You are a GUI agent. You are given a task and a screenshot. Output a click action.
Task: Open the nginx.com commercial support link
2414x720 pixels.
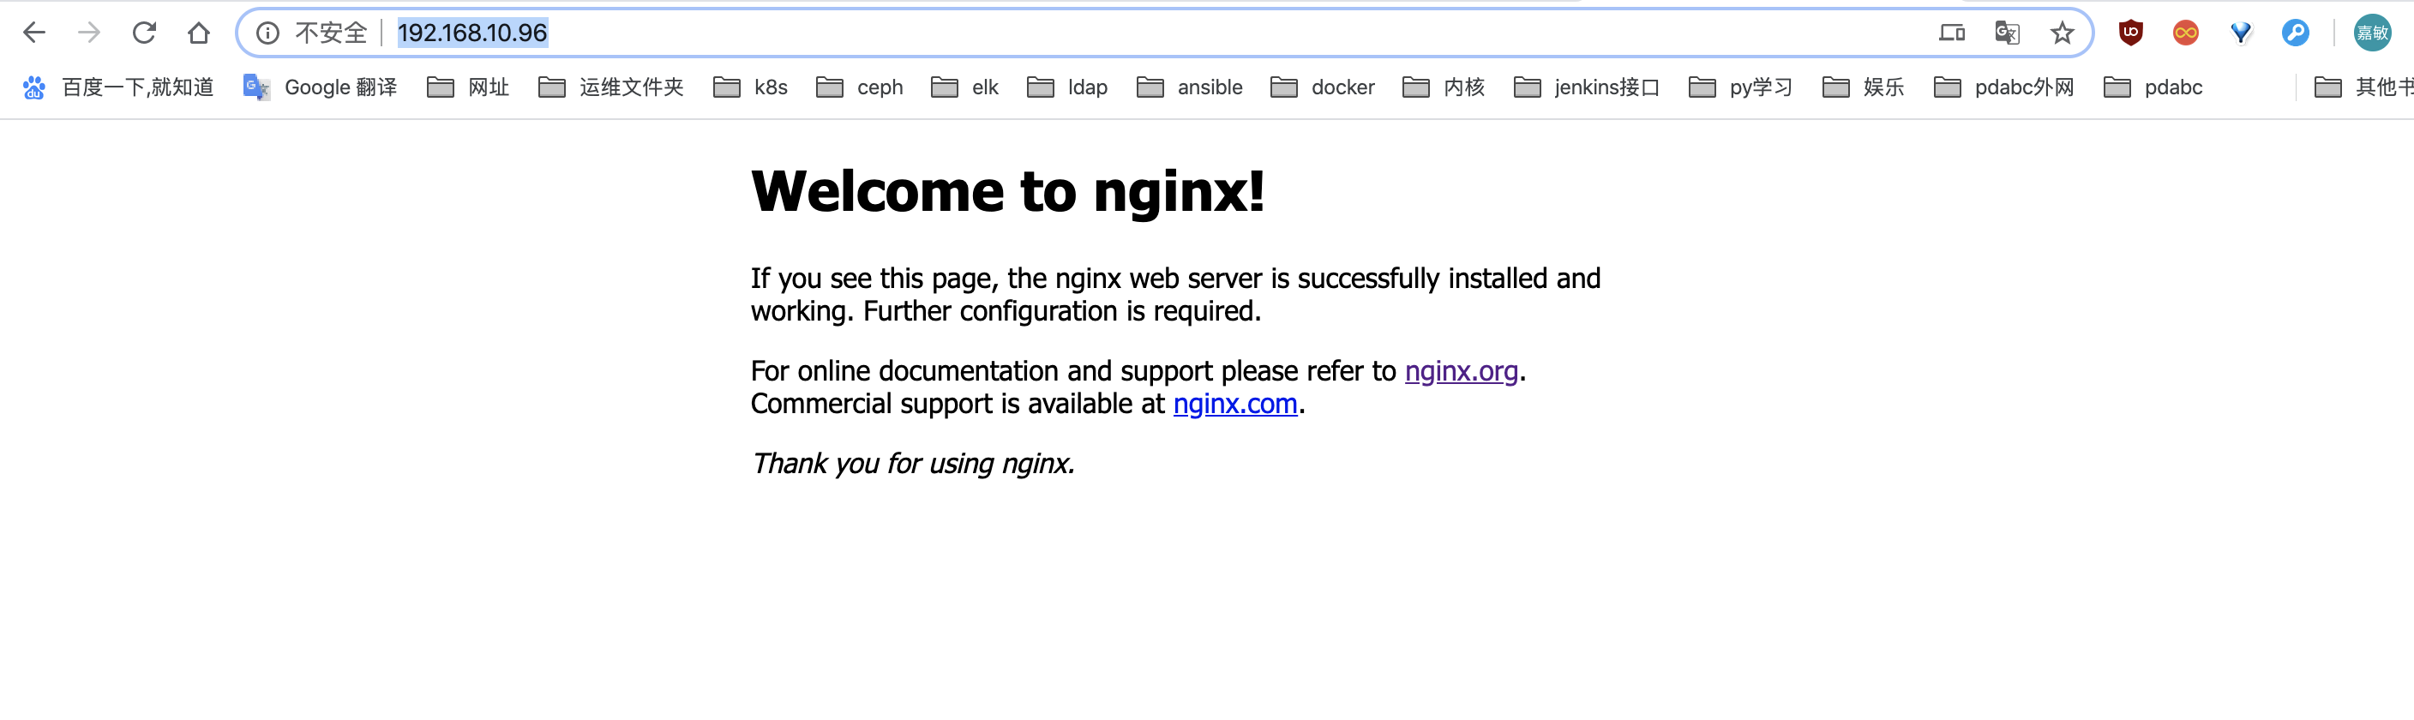pyautogui.click(x=1235, y=404)
